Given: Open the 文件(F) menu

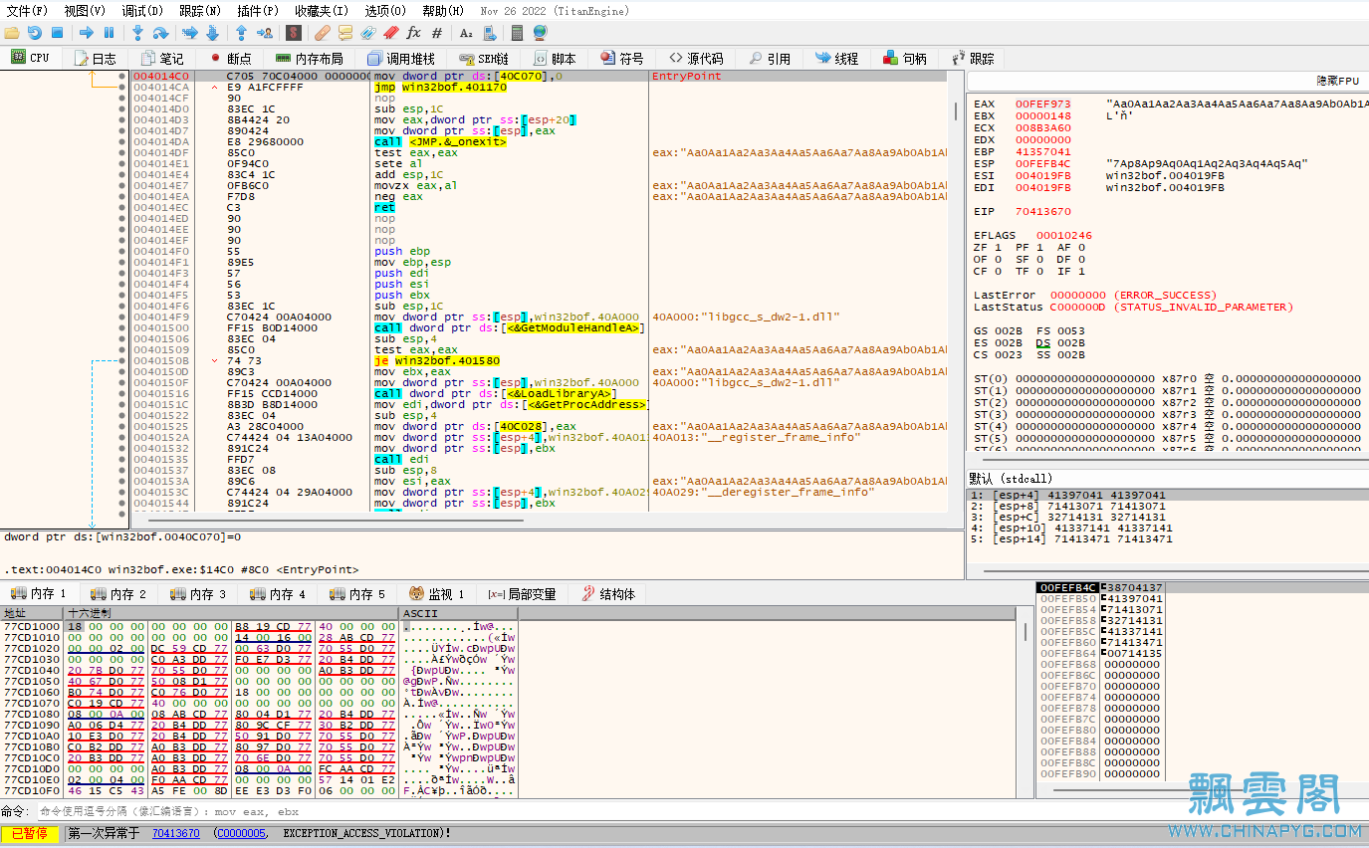Looking at the screenshot, I should [x=27, y=11].
